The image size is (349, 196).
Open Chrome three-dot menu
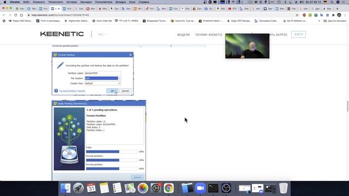pyautogui.click(x=345, y=15)
